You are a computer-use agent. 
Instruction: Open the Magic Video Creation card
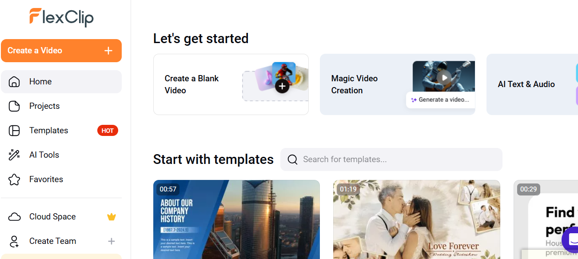pyautogui.click(x=398, y=84)
